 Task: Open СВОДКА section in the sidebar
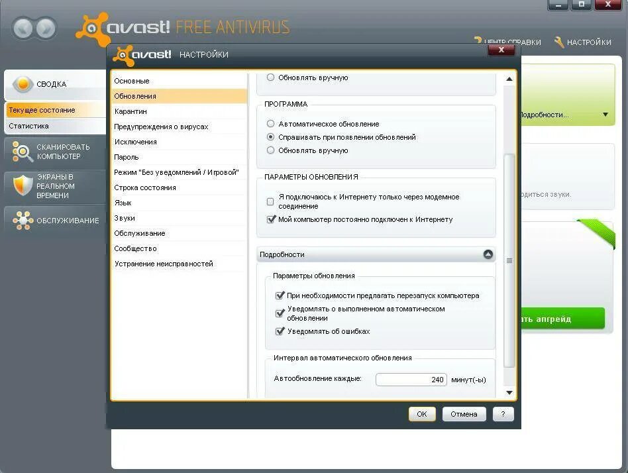(55, 84)
